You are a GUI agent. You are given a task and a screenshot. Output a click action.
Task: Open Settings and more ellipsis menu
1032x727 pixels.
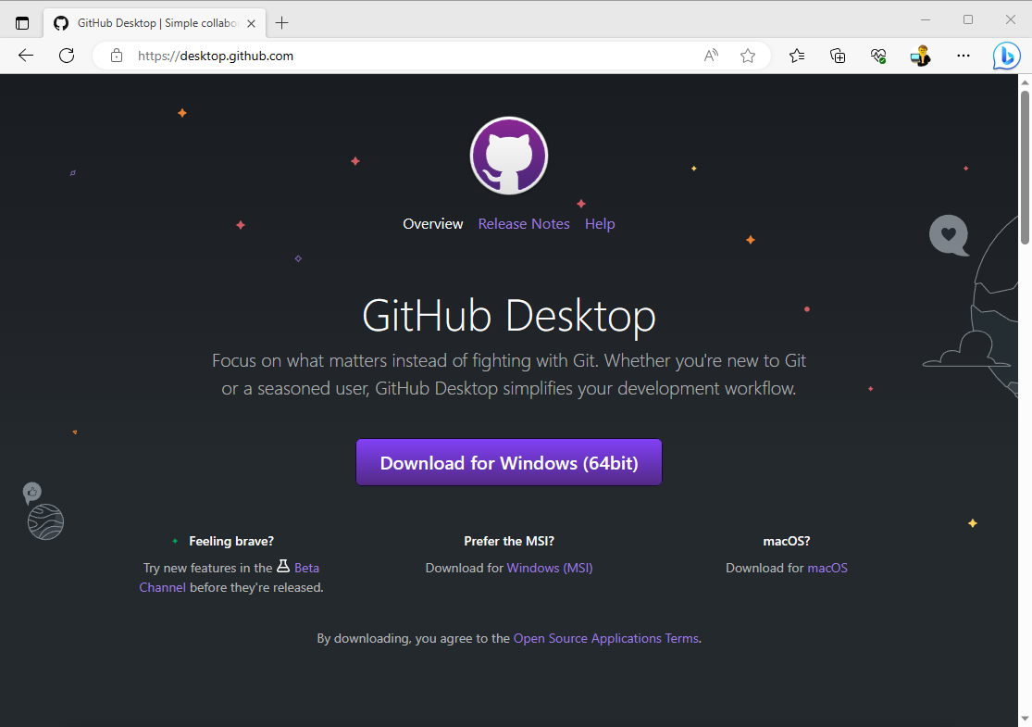[x=964, y=56]
